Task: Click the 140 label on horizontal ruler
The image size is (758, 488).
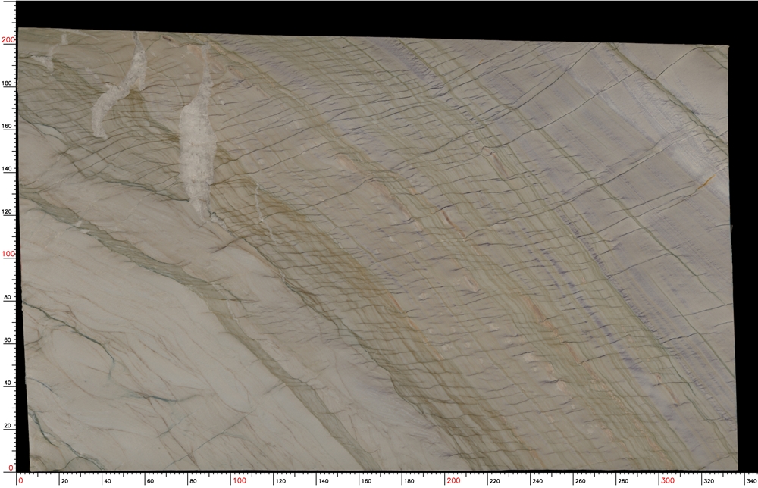Action: click(x=324, y=481)
